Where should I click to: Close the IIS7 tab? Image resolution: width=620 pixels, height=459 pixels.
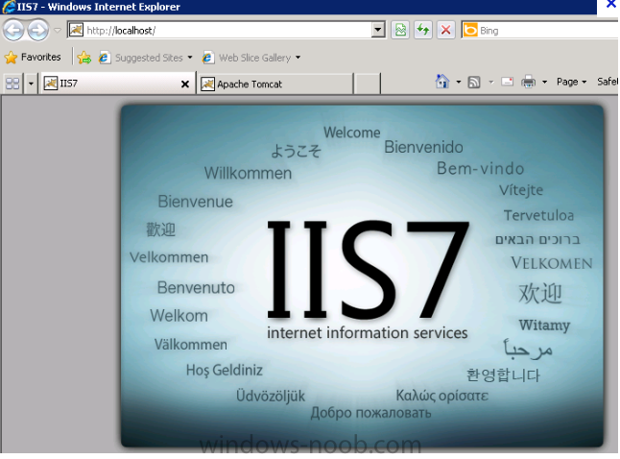184,84
